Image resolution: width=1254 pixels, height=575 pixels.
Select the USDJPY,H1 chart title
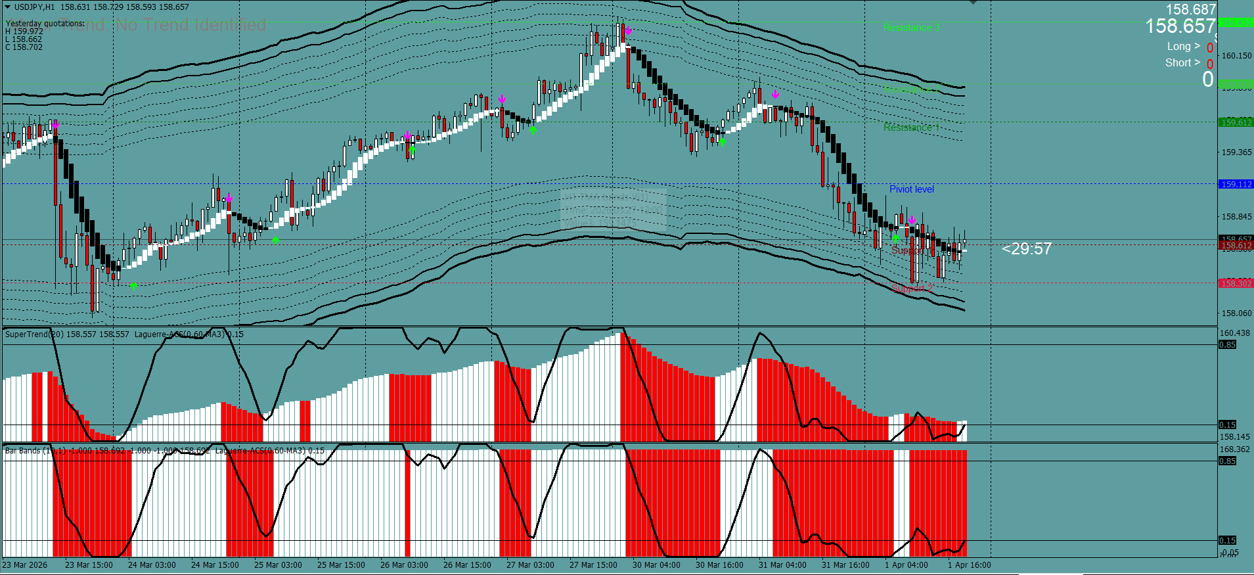coord(35,7)
